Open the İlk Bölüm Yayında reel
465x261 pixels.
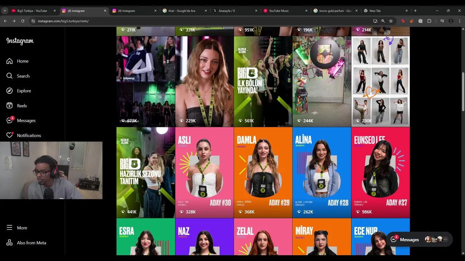click(263, 82)
